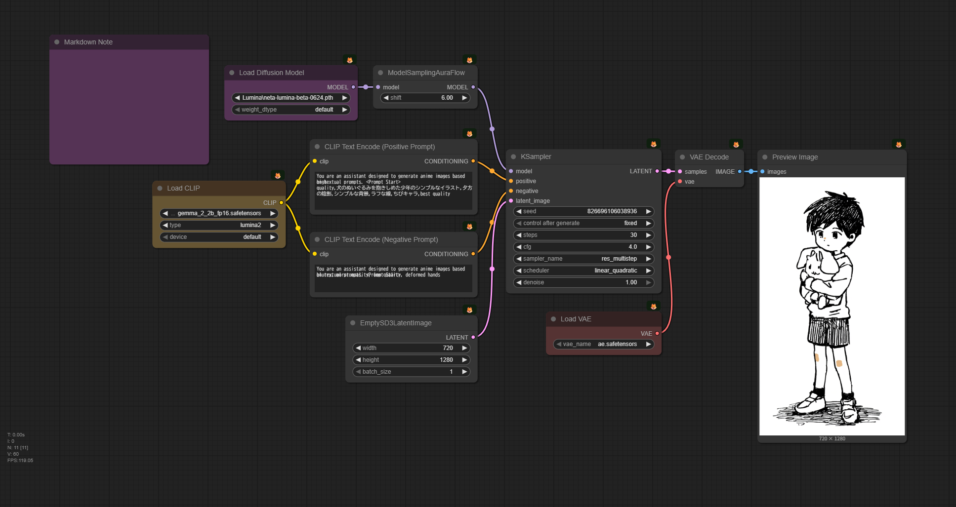
Task: Click the fox badge above VAE Decode node
Action: [x=736, y=145]
